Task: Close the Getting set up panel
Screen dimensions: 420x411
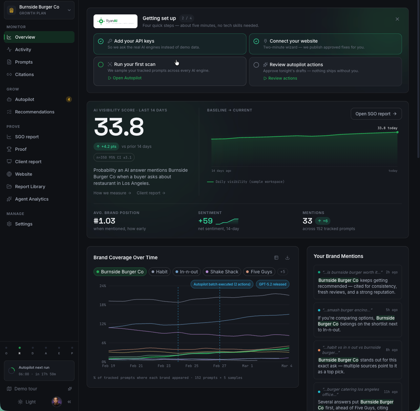Action: [x=397, y=19]
